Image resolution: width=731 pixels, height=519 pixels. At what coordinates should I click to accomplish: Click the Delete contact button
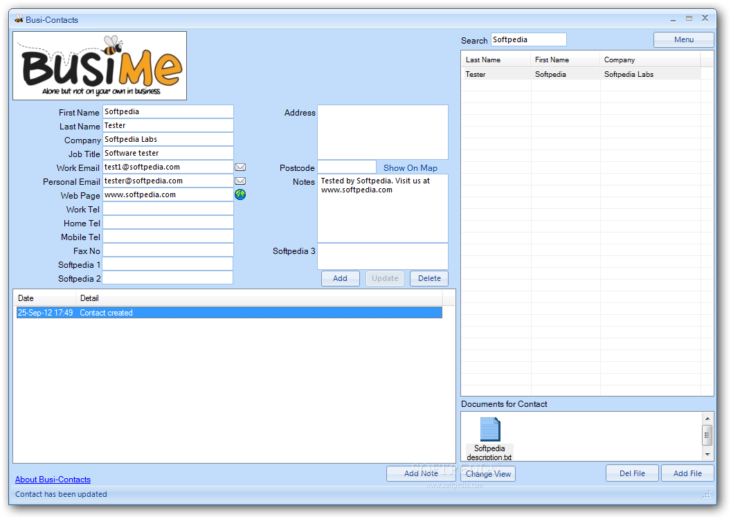[429, 278]
